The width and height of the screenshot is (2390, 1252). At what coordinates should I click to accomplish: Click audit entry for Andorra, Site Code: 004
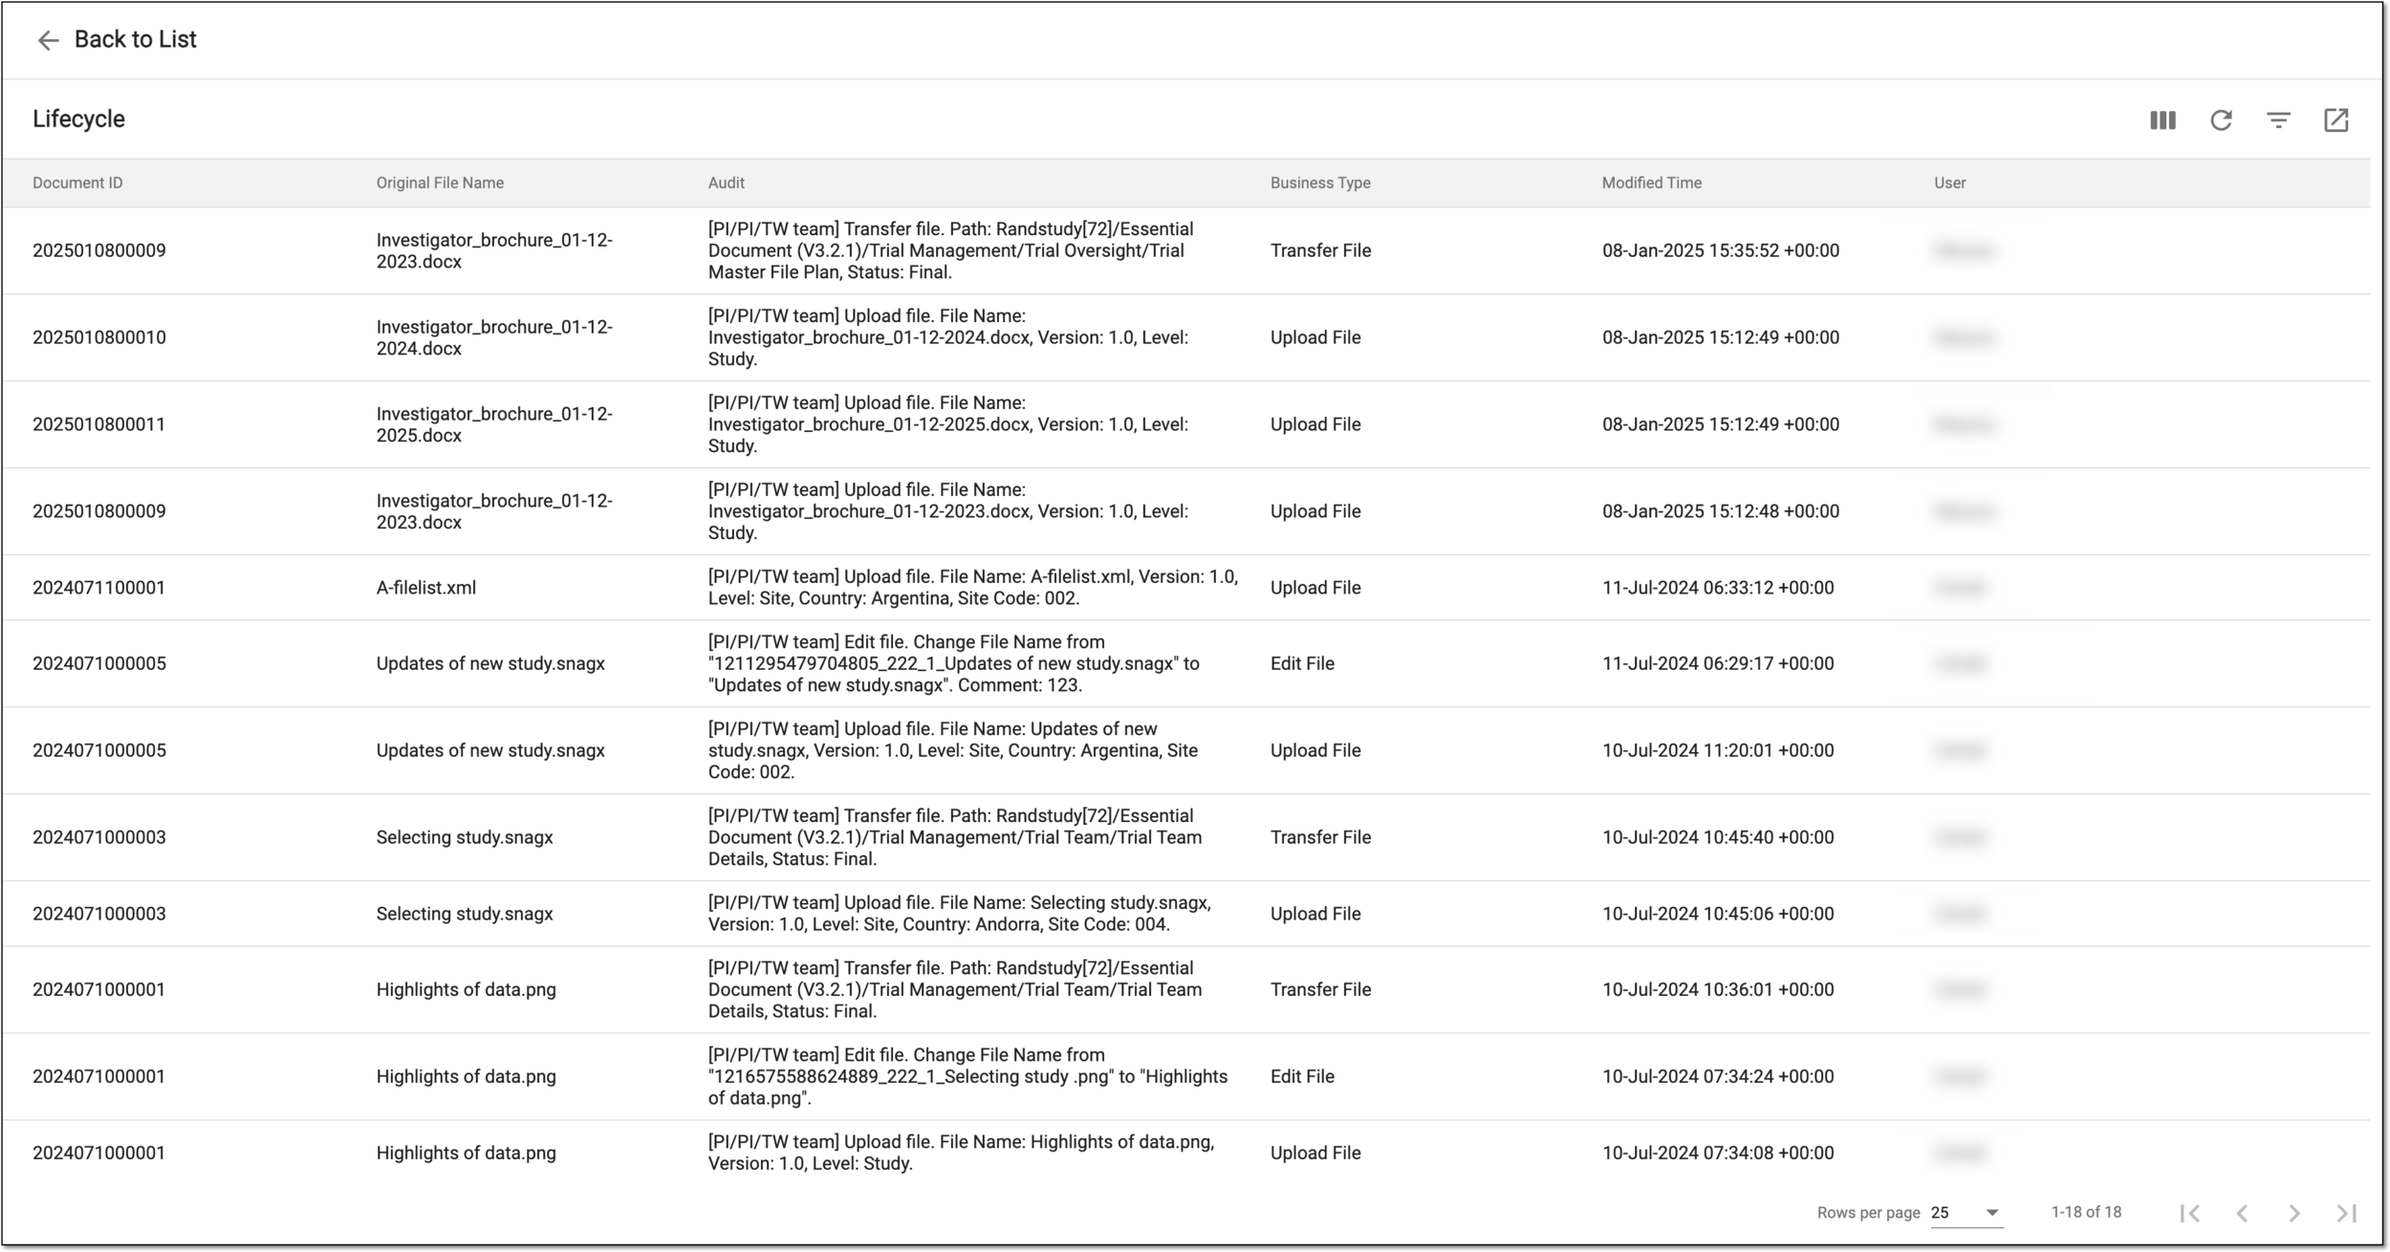point(960,914)
